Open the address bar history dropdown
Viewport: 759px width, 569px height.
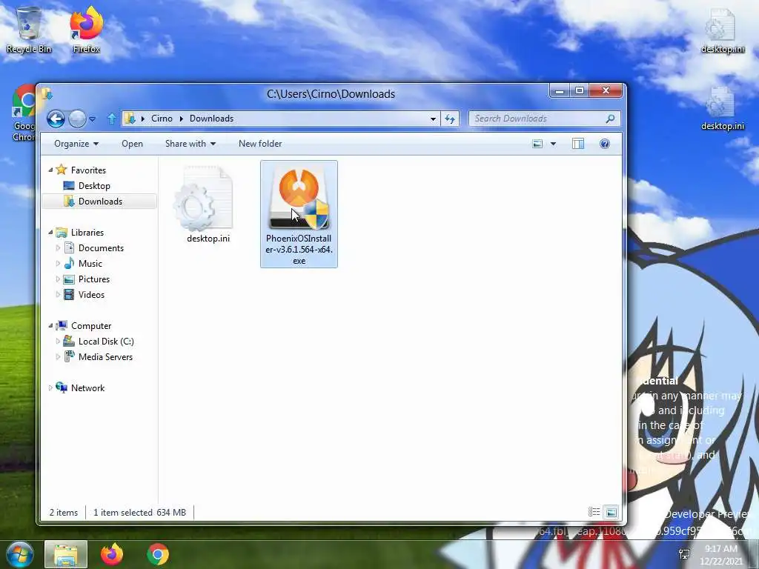433,119
